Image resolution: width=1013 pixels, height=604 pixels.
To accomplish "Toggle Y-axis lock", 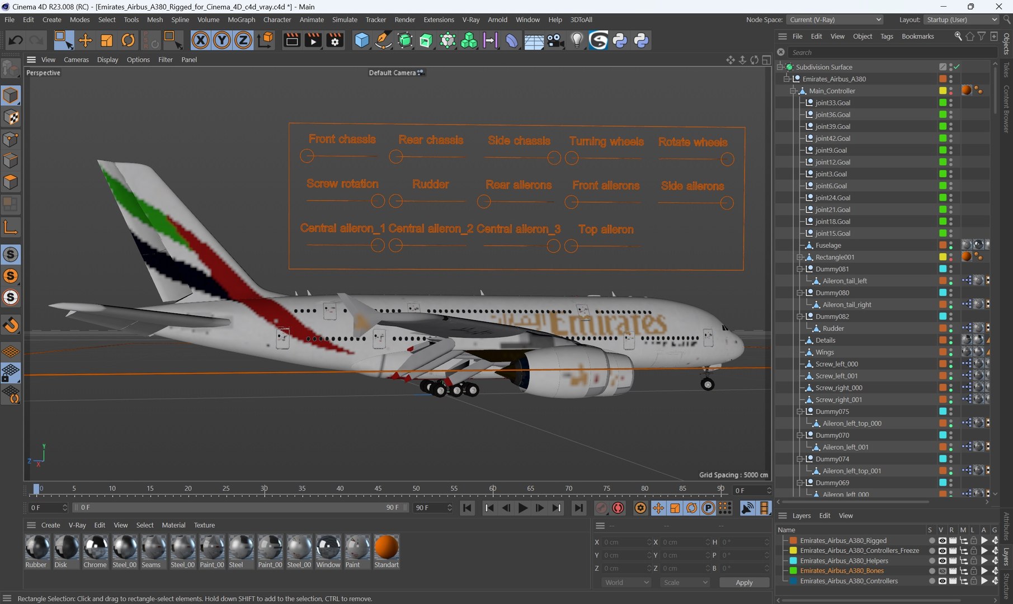I will (x=222, y=40).
